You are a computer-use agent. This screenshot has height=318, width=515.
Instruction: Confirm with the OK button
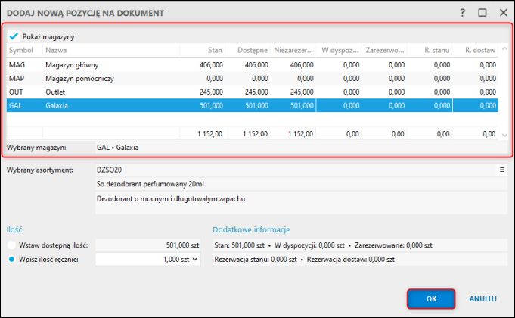[x=431, y=298]
